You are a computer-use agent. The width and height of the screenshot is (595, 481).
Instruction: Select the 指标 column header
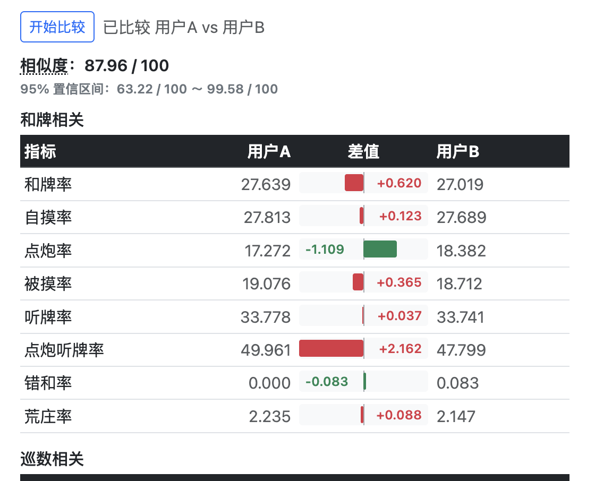[x=40, y=151]
